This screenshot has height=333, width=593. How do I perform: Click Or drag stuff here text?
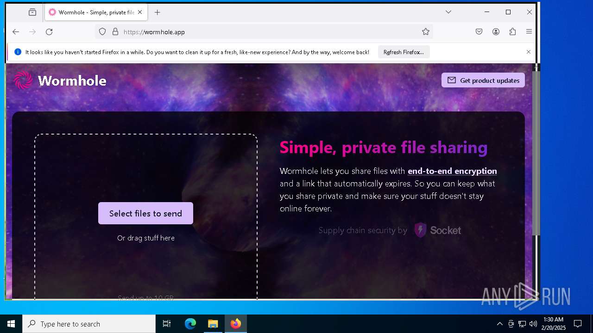click(x=146, y=238)
